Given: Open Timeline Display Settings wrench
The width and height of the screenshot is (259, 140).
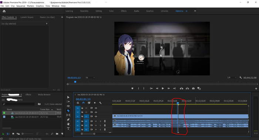Looking at the screenshot, I should 100,103.
